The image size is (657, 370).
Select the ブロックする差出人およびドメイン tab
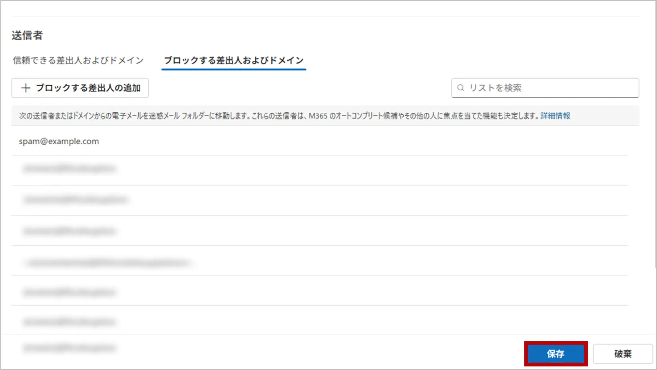coord(234,60)
